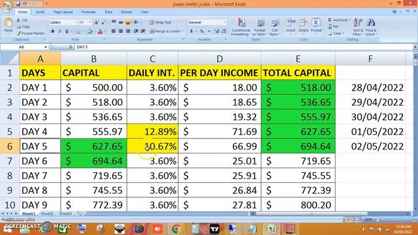The image size is (418, 235).
Task: Decrease font size with Shrink Font
Action: pos(103,23)
